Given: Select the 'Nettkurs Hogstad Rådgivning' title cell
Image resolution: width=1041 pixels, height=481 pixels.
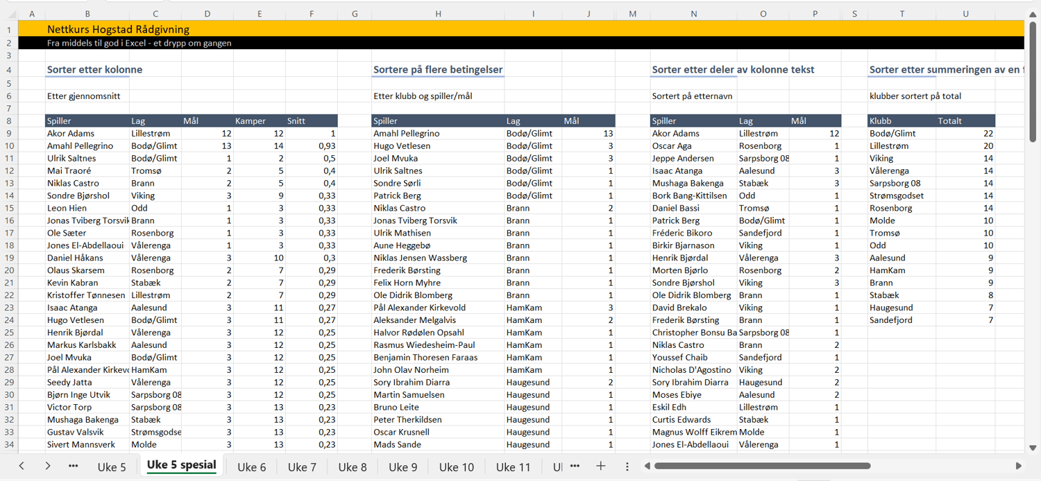Looking at the screenshot, I should [118, 29].
